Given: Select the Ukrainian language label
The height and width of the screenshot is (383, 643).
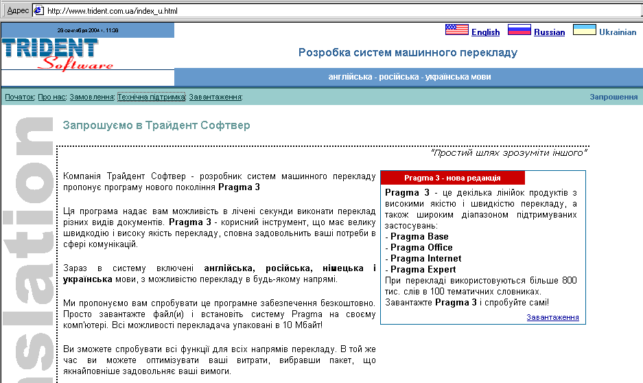Looking at the screenshot, I should click(618, 32).
